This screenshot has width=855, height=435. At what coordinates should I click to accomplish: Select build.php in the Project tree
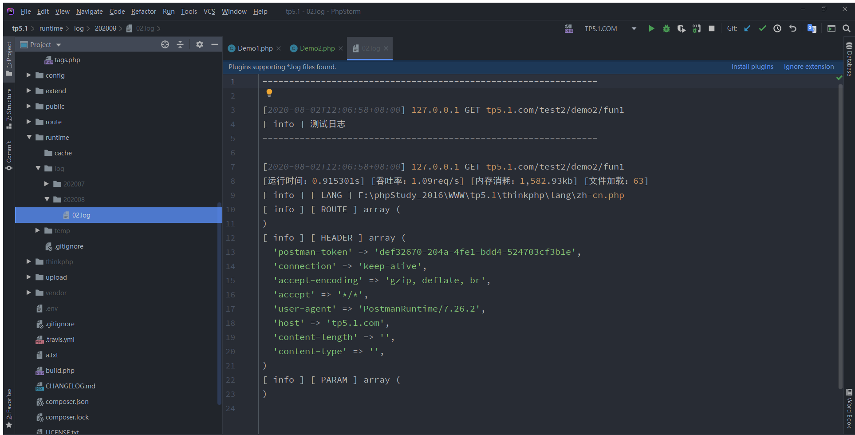60,370
